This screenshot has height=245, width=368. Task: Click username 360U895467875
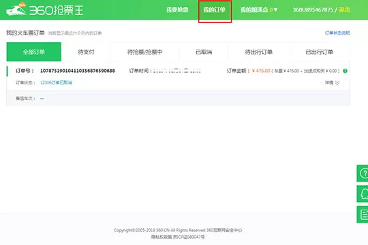click(313, 10)
